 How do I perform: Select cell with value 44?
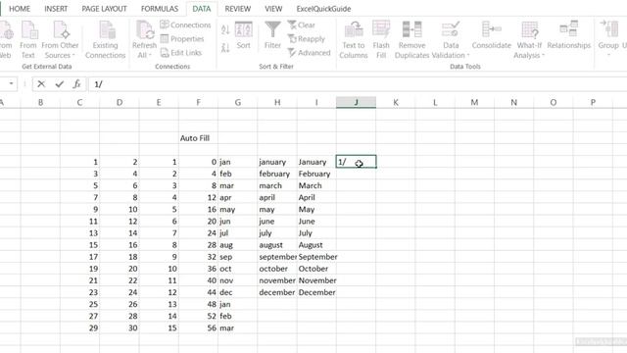198,292
